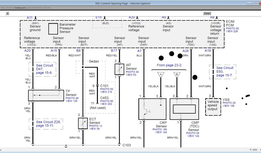Select the CMP (TDC) Sensor box symbol

coord(184,109)
